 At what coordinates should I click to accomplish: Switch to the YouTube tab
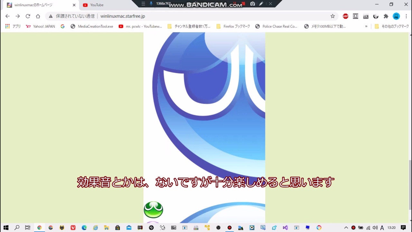(97, 5)
